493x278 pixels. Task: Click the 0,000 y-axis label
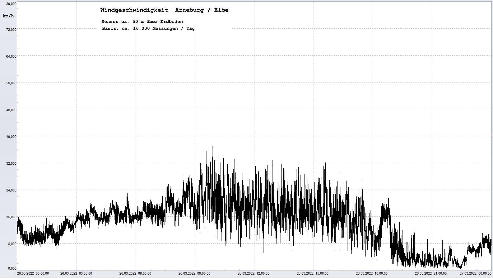point(12,268)
